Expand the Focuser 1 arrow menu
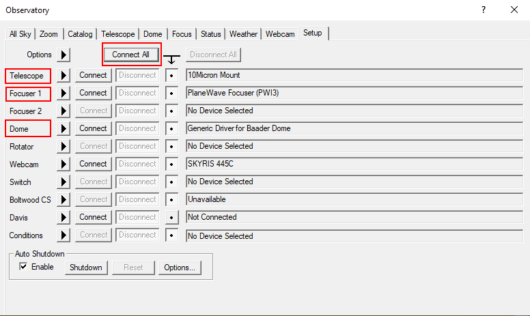 click(64, 93)
